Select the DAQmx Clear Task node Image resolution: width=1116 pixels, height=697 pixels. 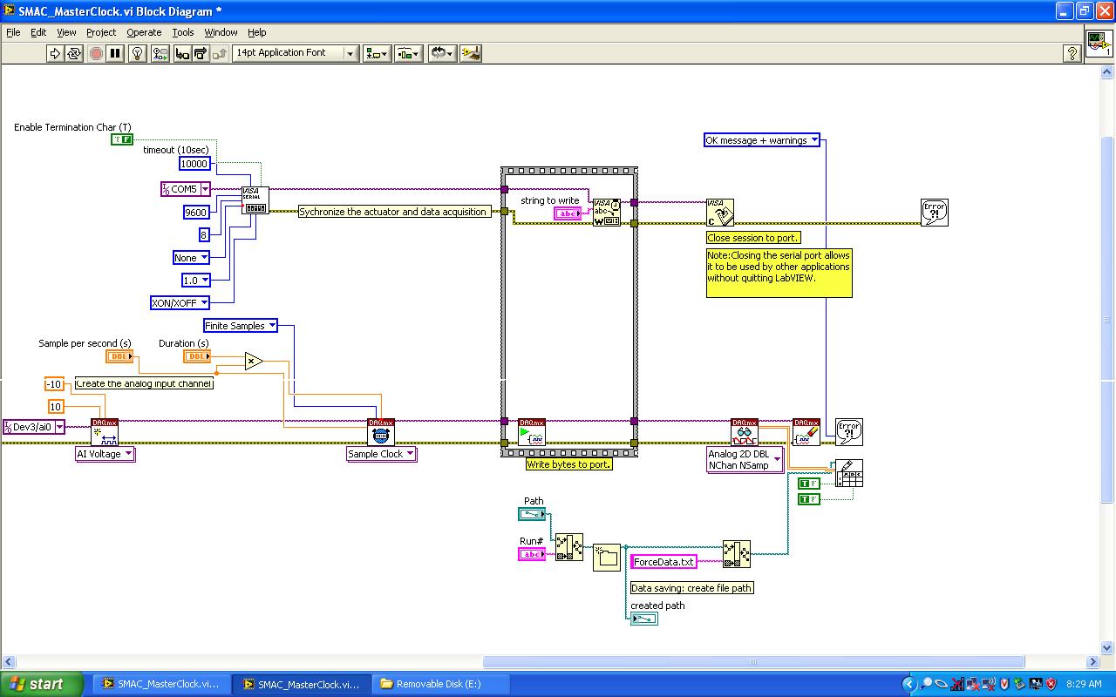tap(806, 432)
